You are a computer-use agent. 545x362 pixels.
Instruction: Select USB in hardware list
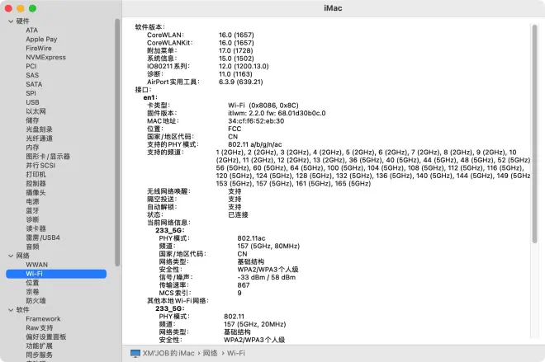click(x=32, y=102)
